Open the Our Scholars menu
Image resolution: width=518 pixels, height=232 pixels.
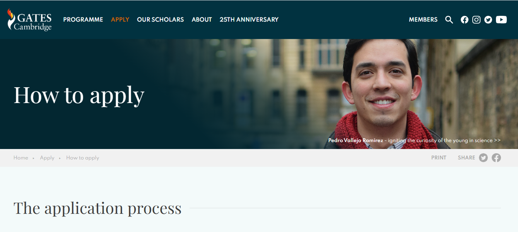coord(160,20)
